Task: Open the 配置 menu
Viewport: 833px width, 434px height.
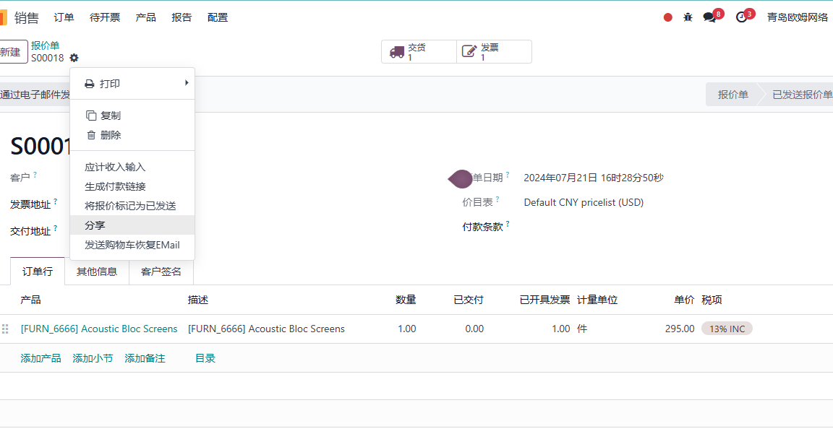Action: (x=218, y=17)
